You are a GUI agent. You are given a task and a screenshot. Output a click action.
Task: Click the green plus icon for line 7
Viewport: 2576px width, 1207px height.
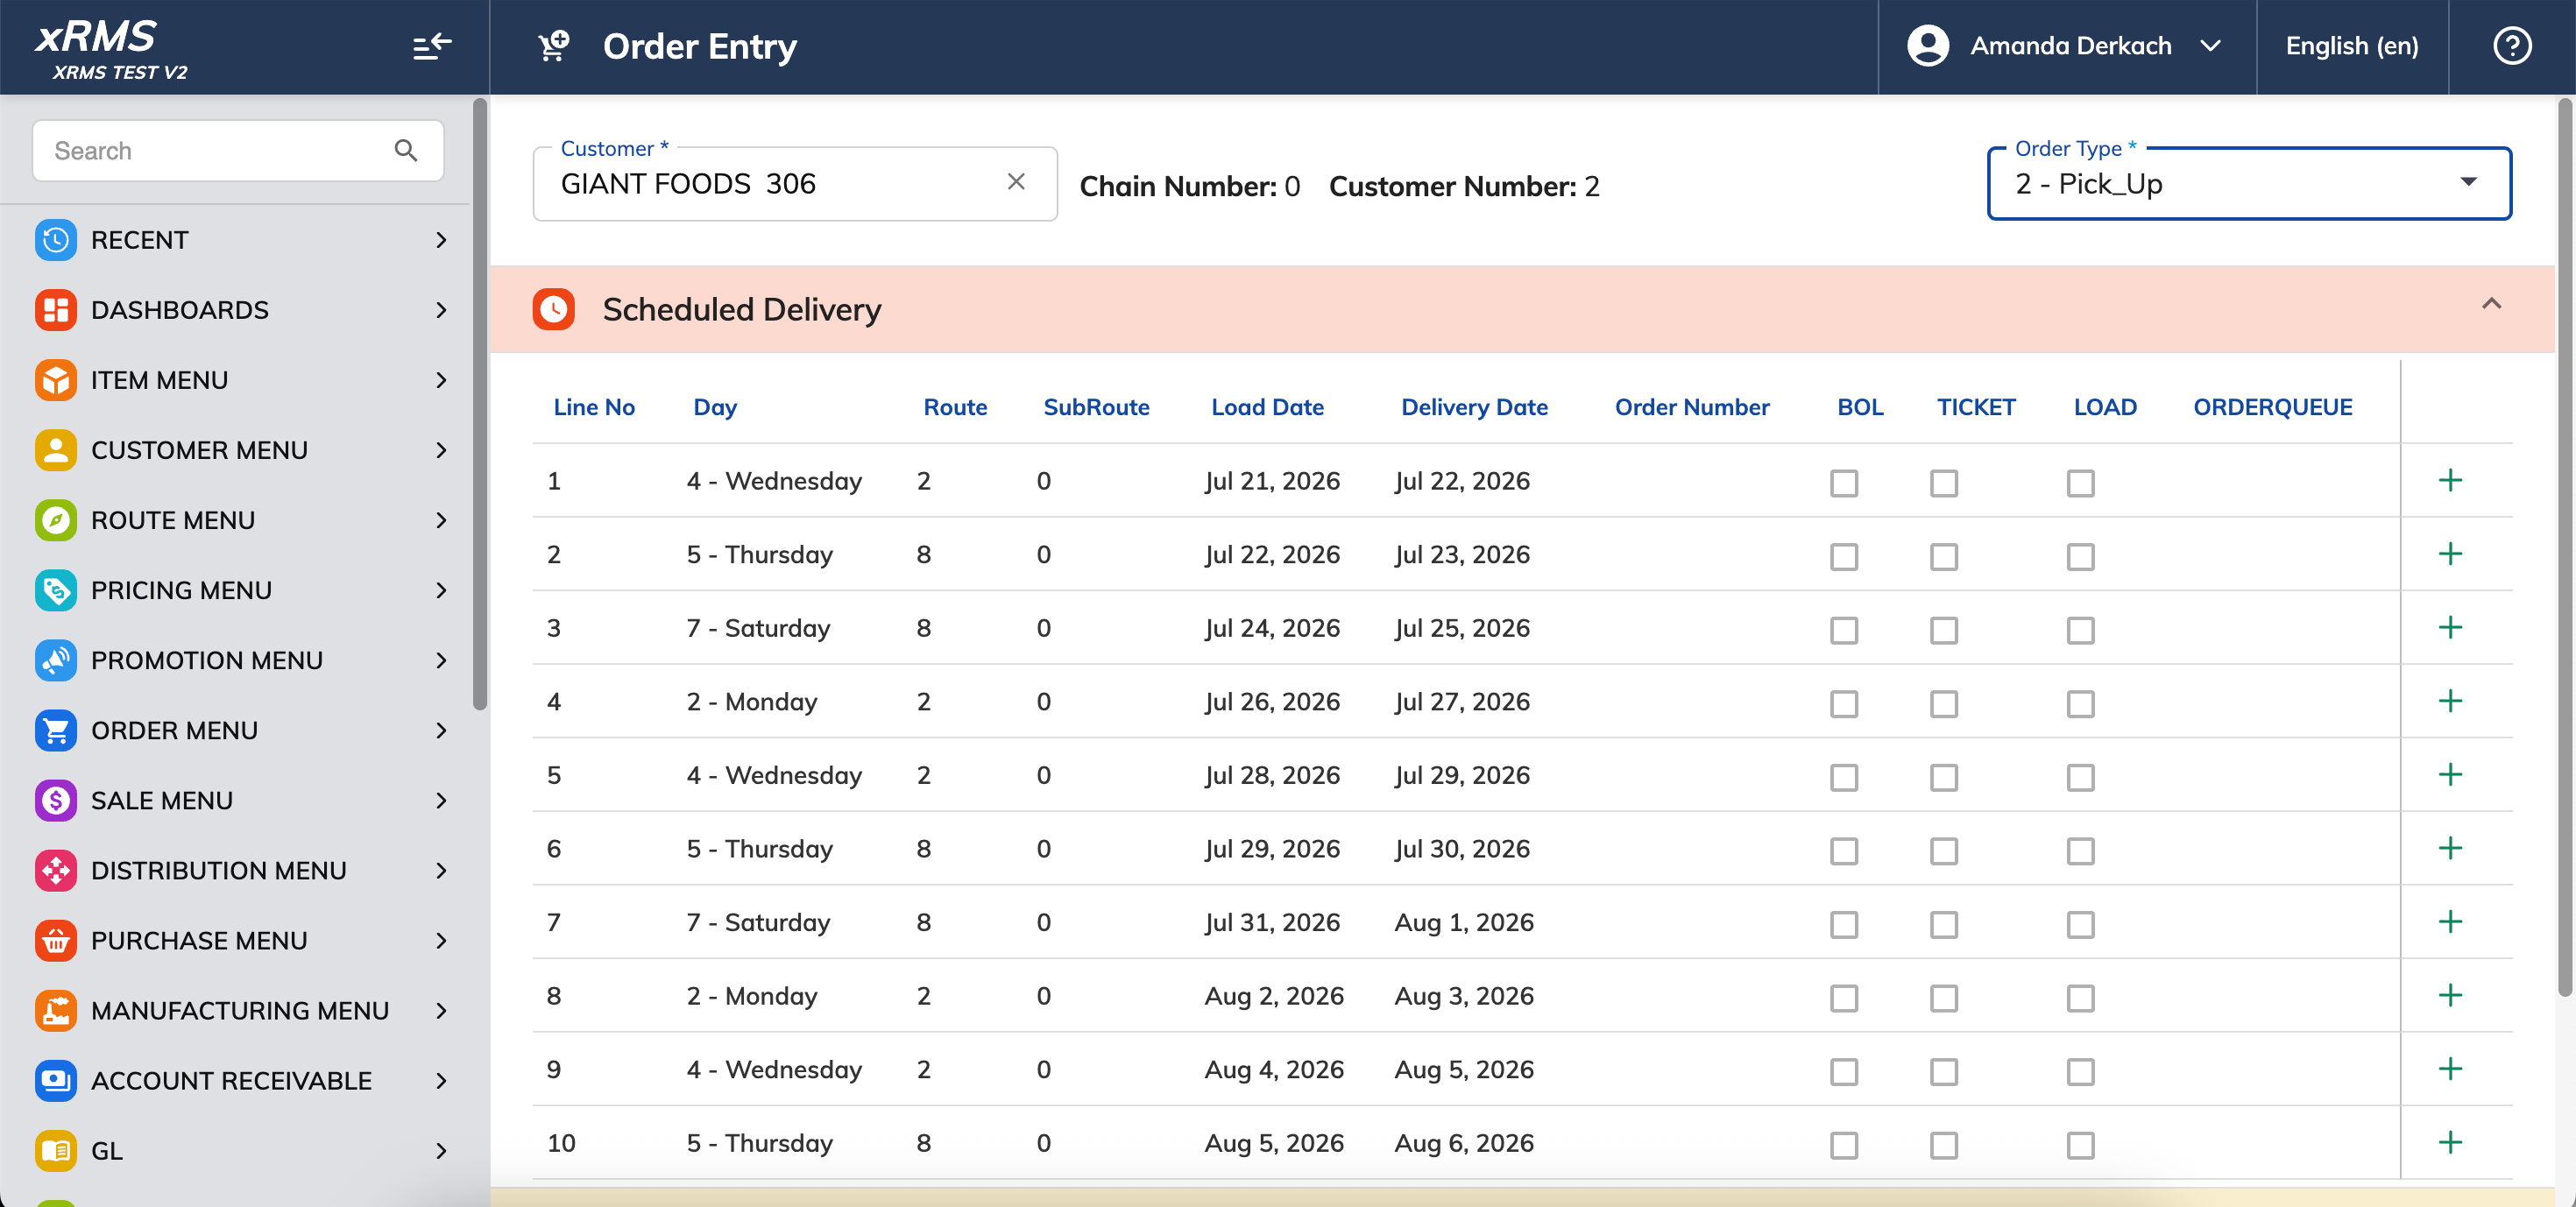click(2450, 922)
